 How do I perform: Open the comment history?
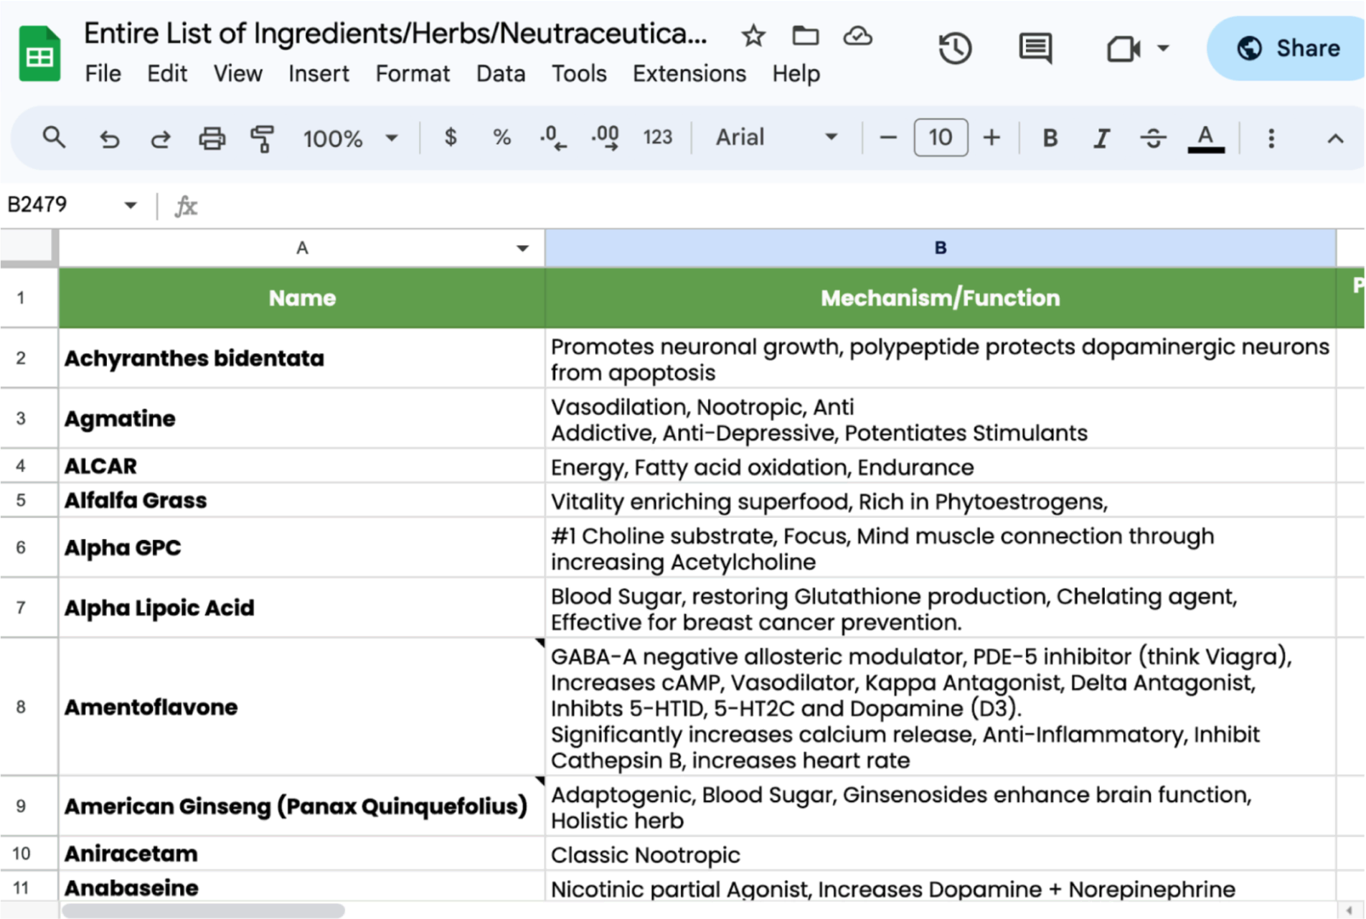(x=1035, y=48)
